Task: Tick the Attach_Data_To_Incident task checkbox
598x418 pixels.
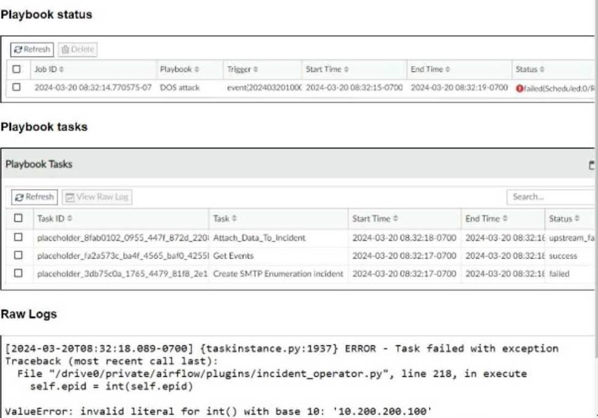Action: (x=18, y=238)
